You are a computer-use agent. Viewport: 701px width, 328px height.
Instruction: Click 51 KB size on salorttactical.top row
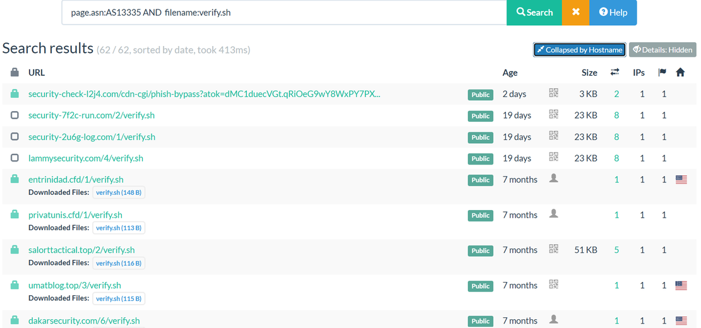point(585,250)
